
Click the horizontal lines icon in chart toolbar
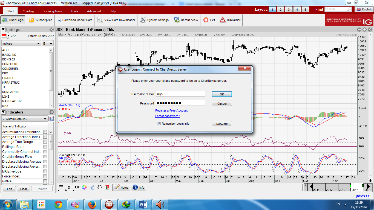pyautogui.click(x=61, y=188)
